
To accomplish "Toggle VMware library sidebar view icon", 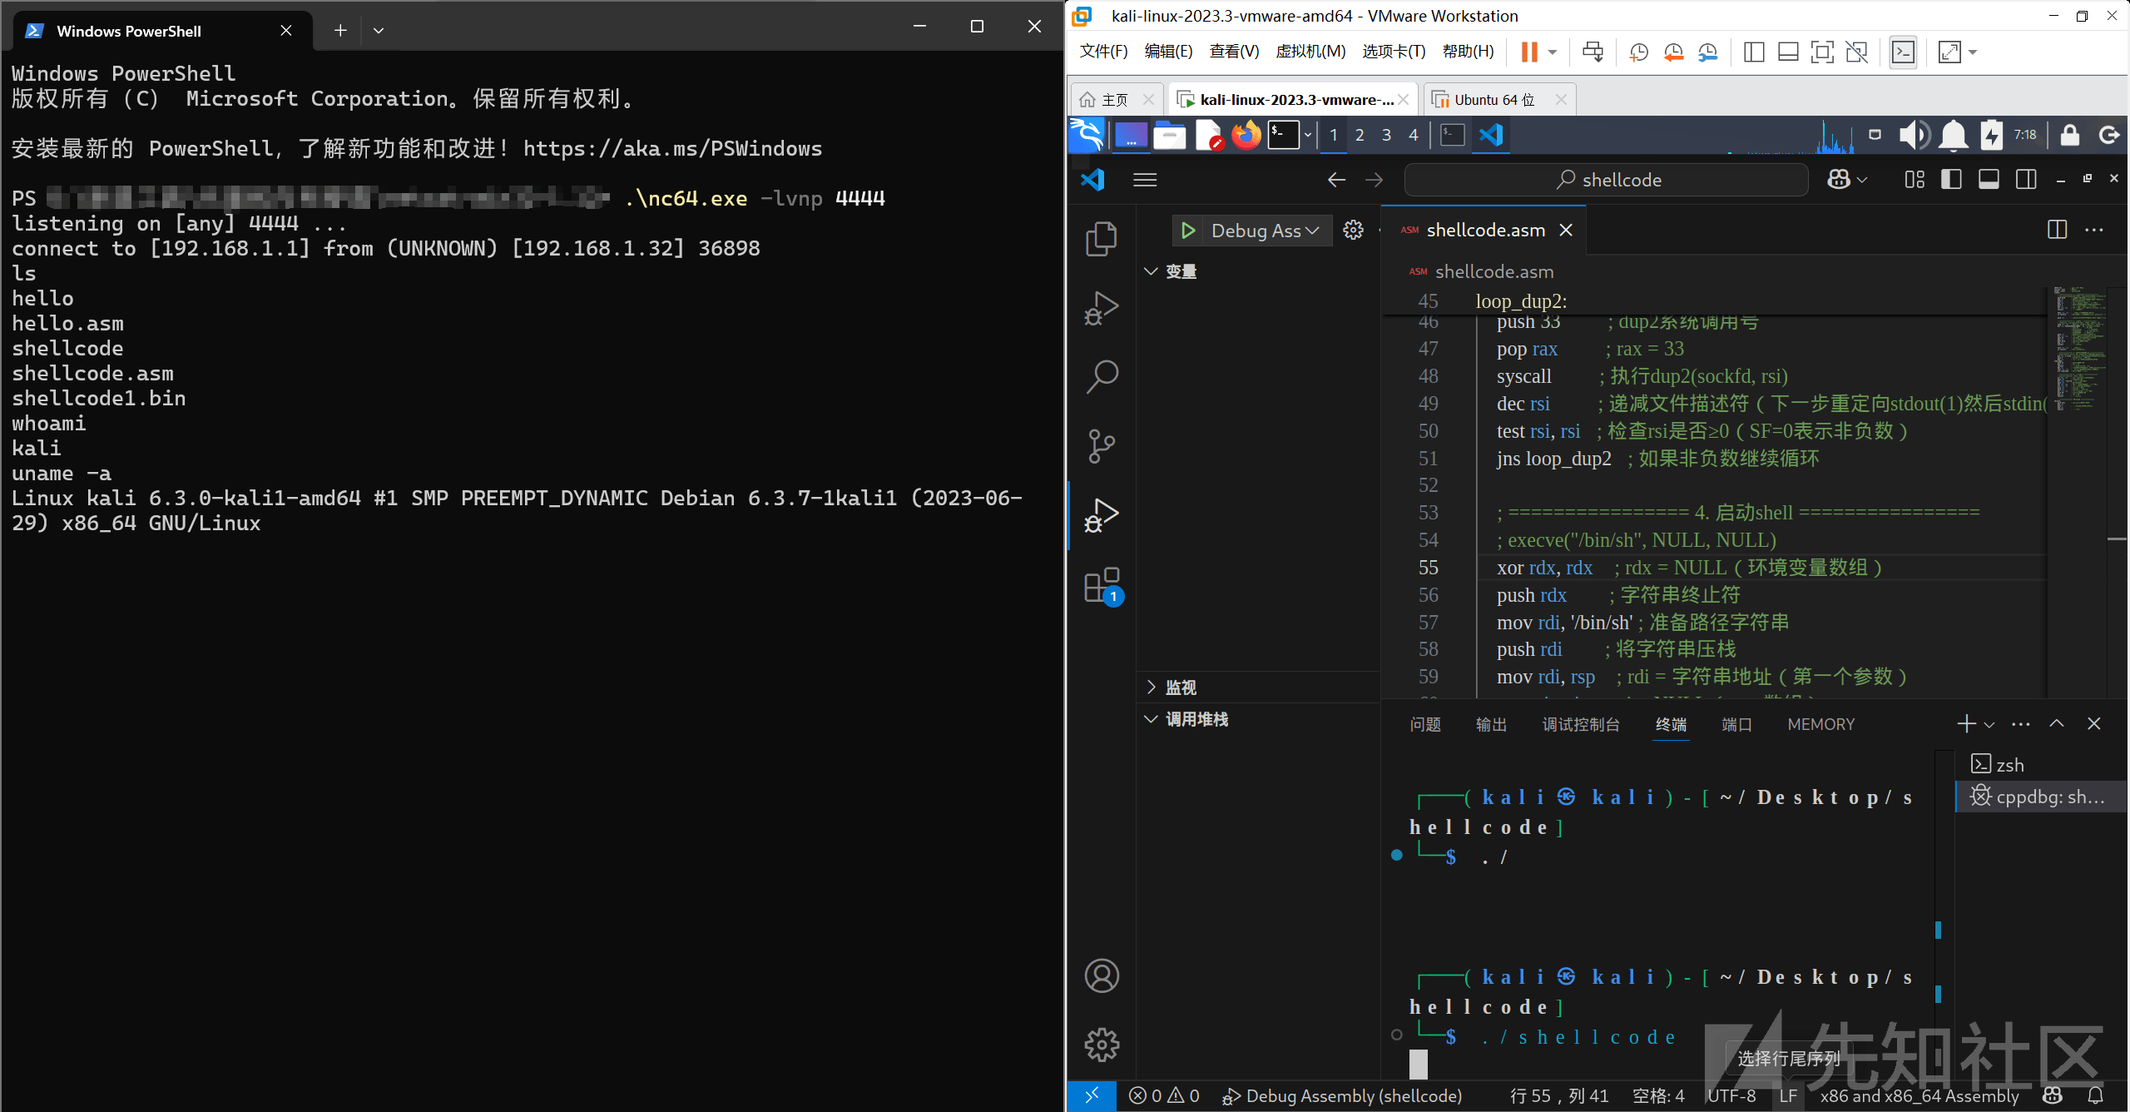I will point(1754,52).
